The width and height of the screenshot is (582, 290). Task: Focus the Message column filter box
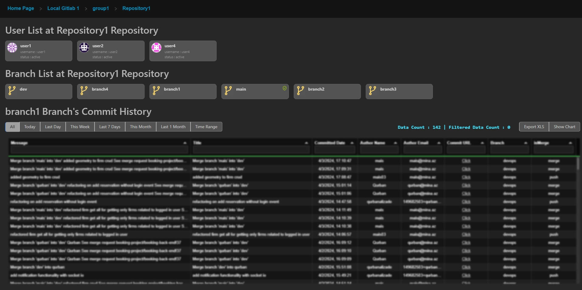(99, 150)
